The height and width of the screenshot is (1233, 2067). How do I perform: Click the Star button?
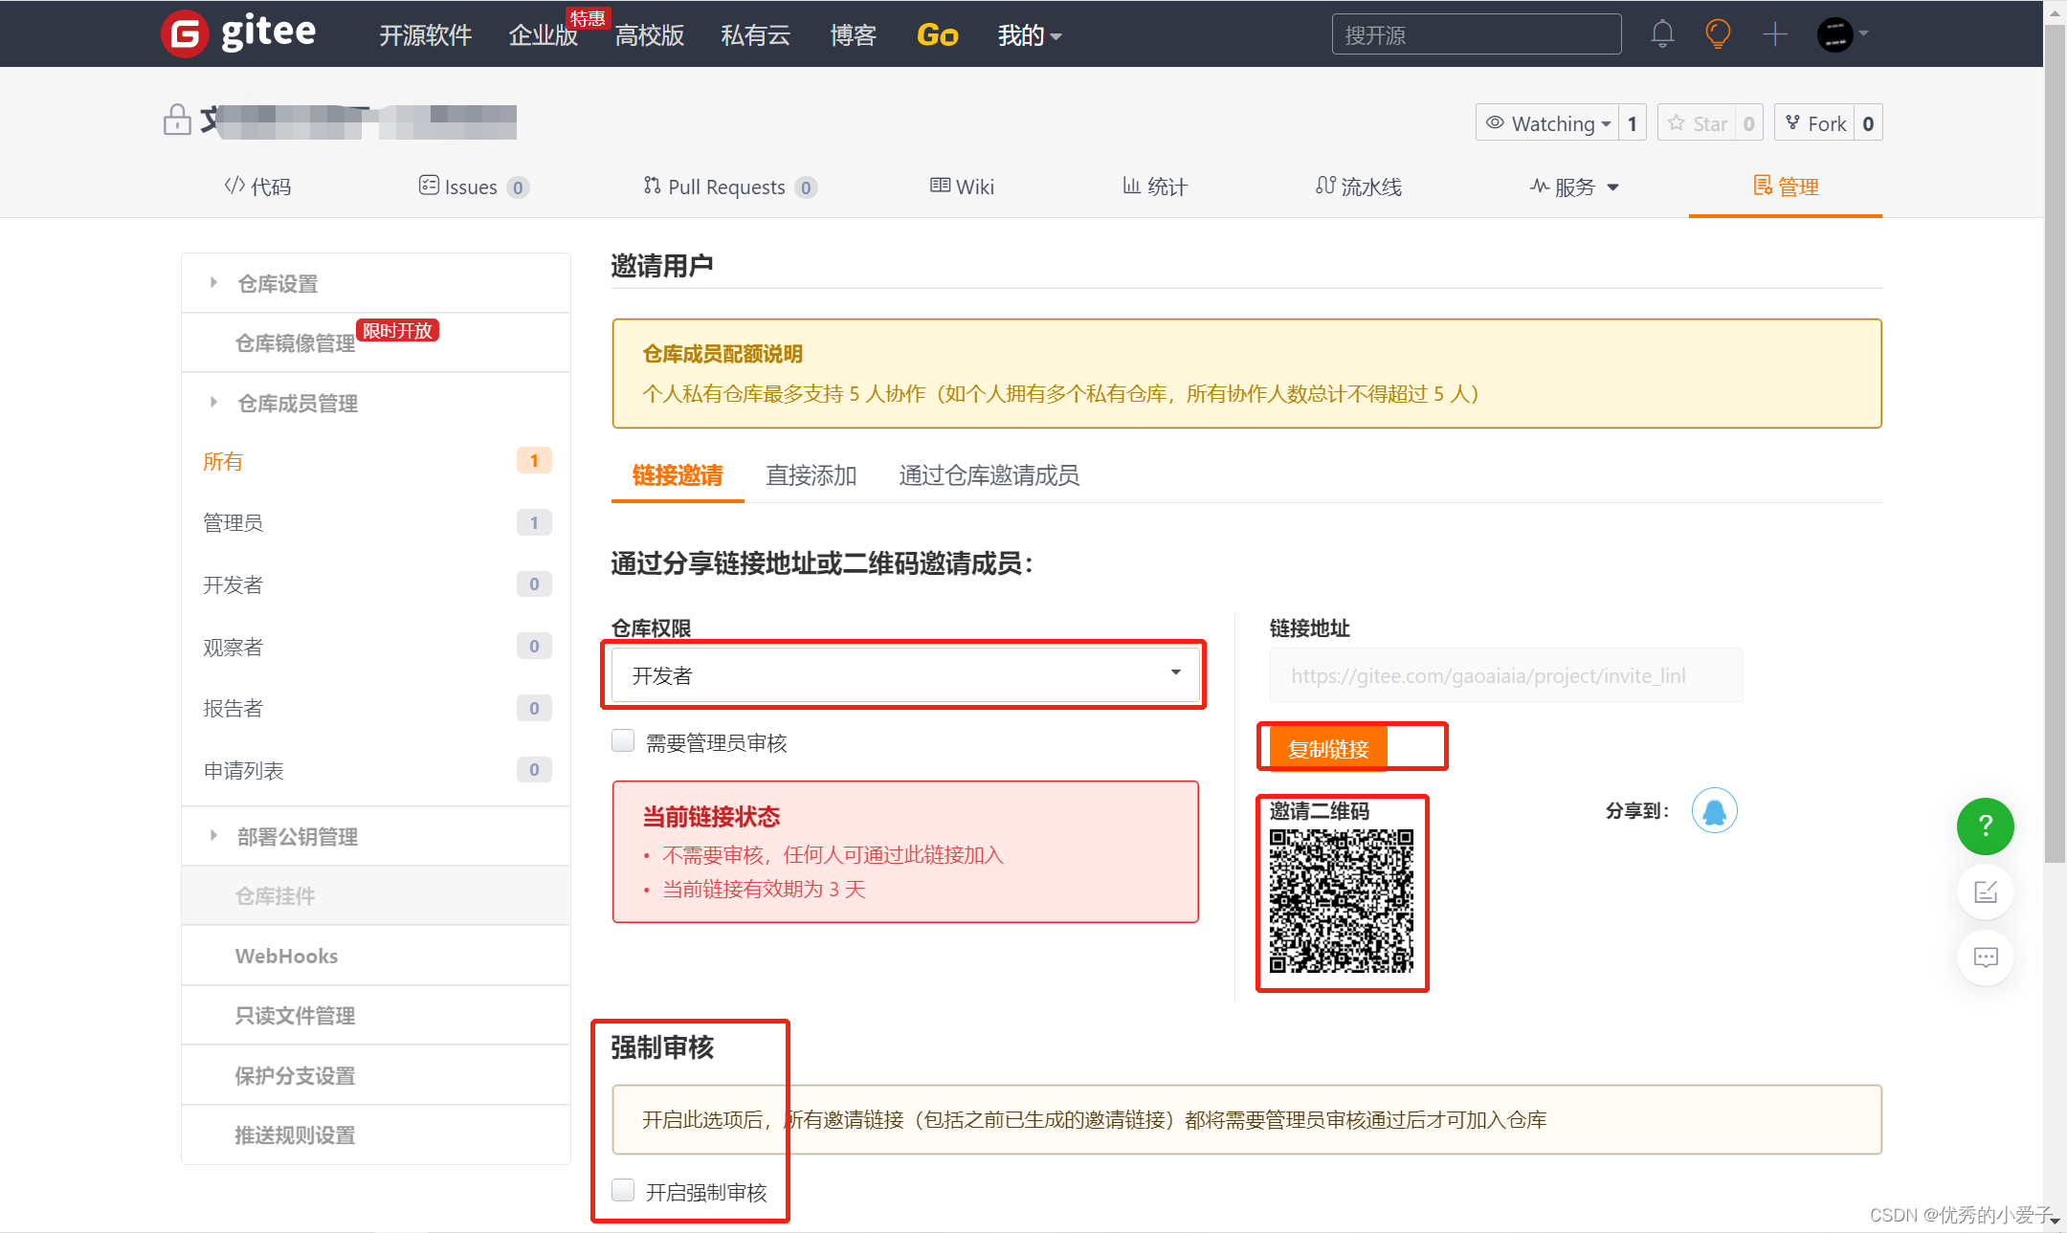(1699, 123)
